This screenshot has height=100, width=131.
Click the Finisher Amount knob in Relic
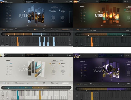[53, 18]
